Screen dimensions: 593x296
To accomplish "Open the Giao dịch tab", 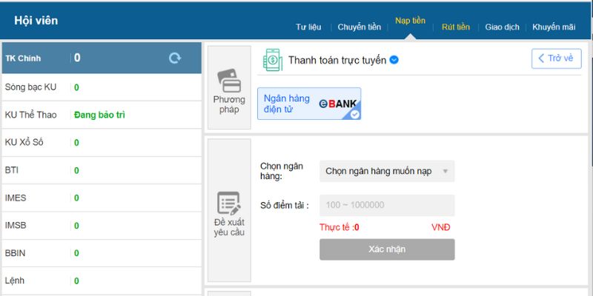I will [x=502, y=27].
